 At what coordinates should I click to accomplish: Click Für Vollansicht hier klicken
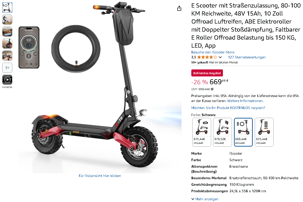coord(100,176)
